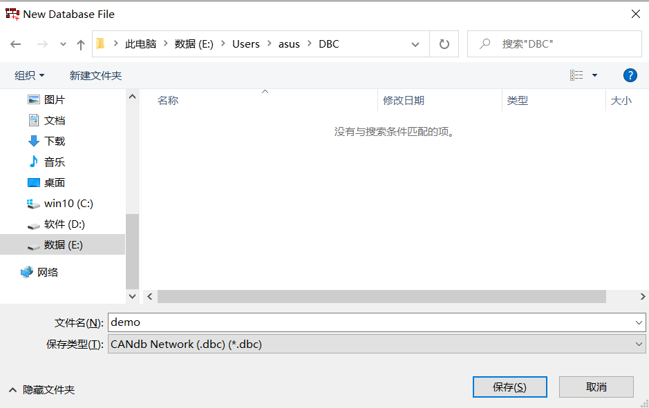Select the 下载 downloads arrow icon

(x=34, y=141)
